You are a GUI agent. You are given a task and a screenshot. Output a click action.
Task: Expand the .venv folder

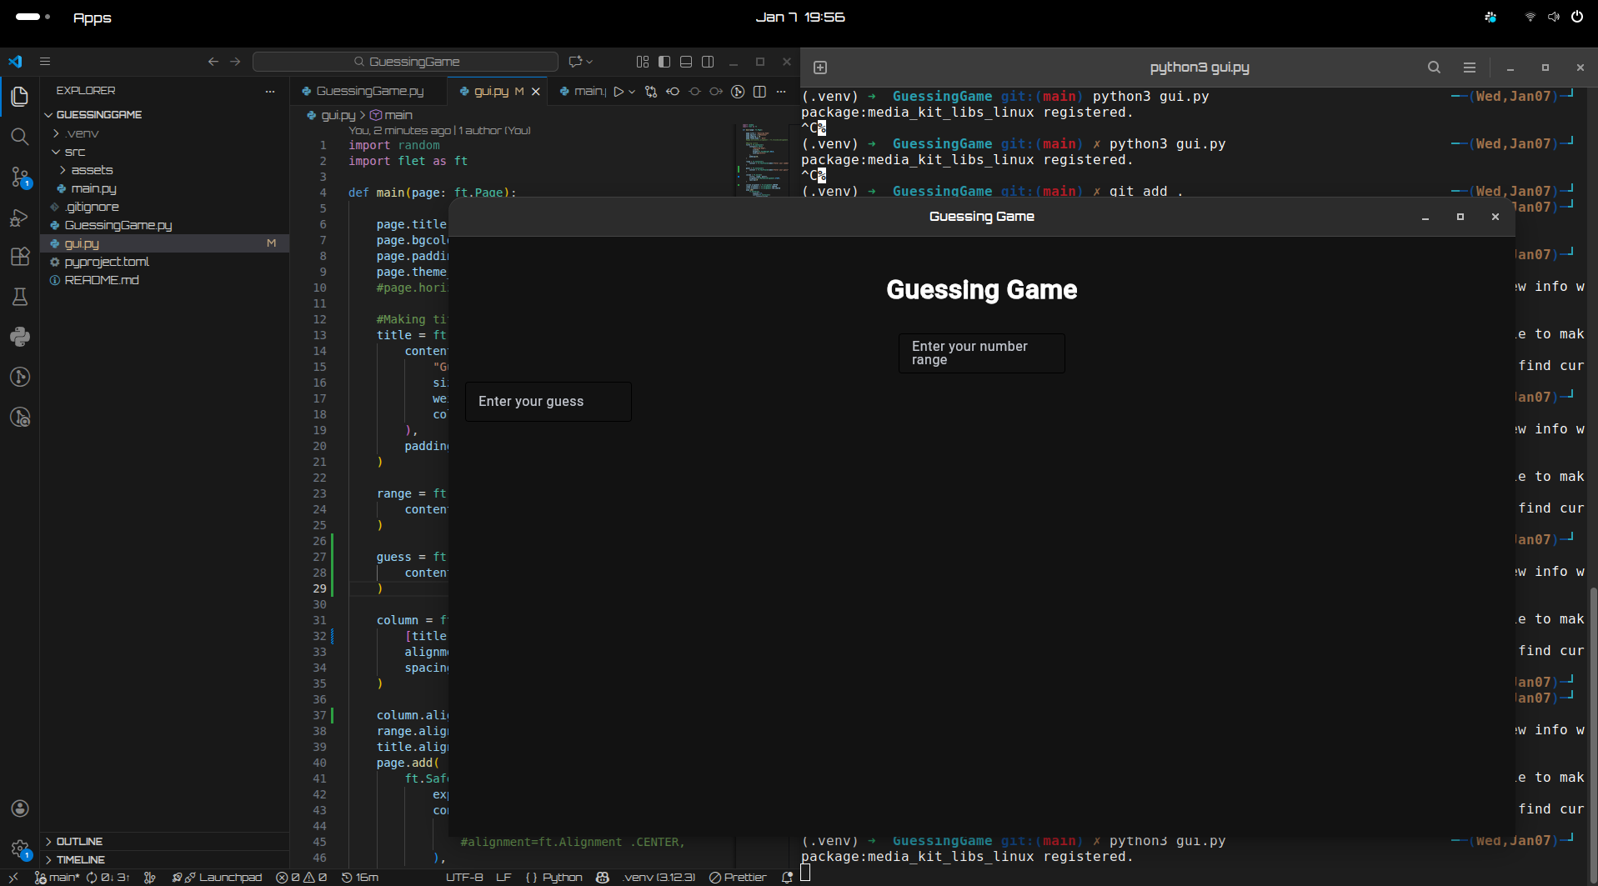click(x=82, y=133)
